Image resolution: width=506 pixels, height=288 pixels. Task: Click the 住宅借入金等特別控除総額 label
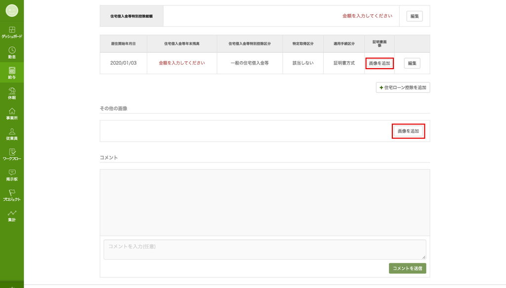point(131,16)
